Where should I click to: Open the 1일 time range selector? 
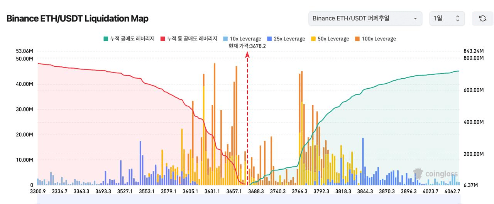pyautogui.click(x=447, y=19)
